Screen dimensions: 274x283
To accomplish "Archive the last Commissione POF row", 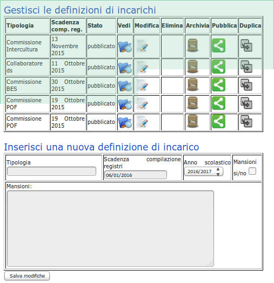I will point(193,121).
